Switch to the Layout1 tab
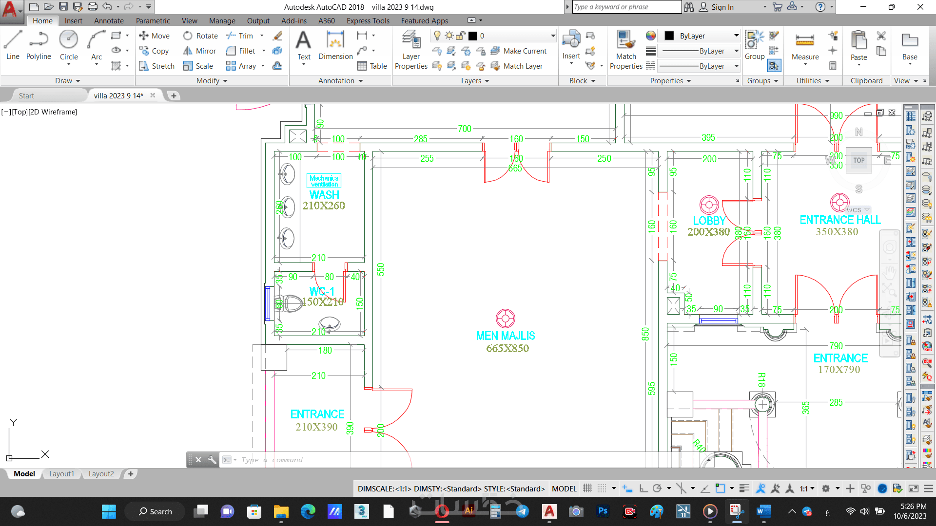The image size is (936, 526). point(61,474)
